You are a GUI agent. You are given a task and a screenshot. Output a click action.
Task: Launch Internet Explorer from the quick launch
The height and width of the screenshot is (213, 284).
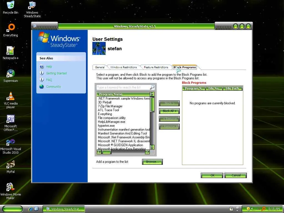tap(31, 209)
